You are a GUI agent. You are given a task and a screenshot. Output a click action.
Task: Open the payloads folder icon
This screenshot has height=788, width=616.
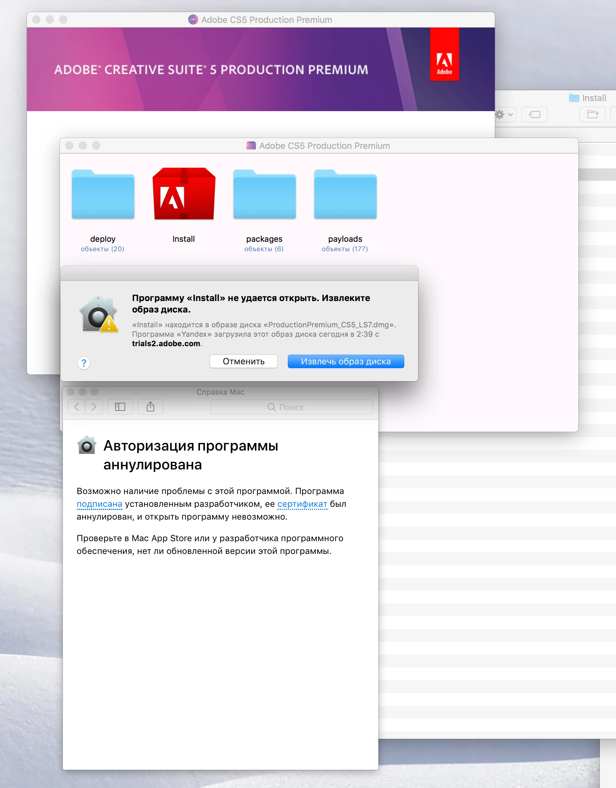[345, 194]
